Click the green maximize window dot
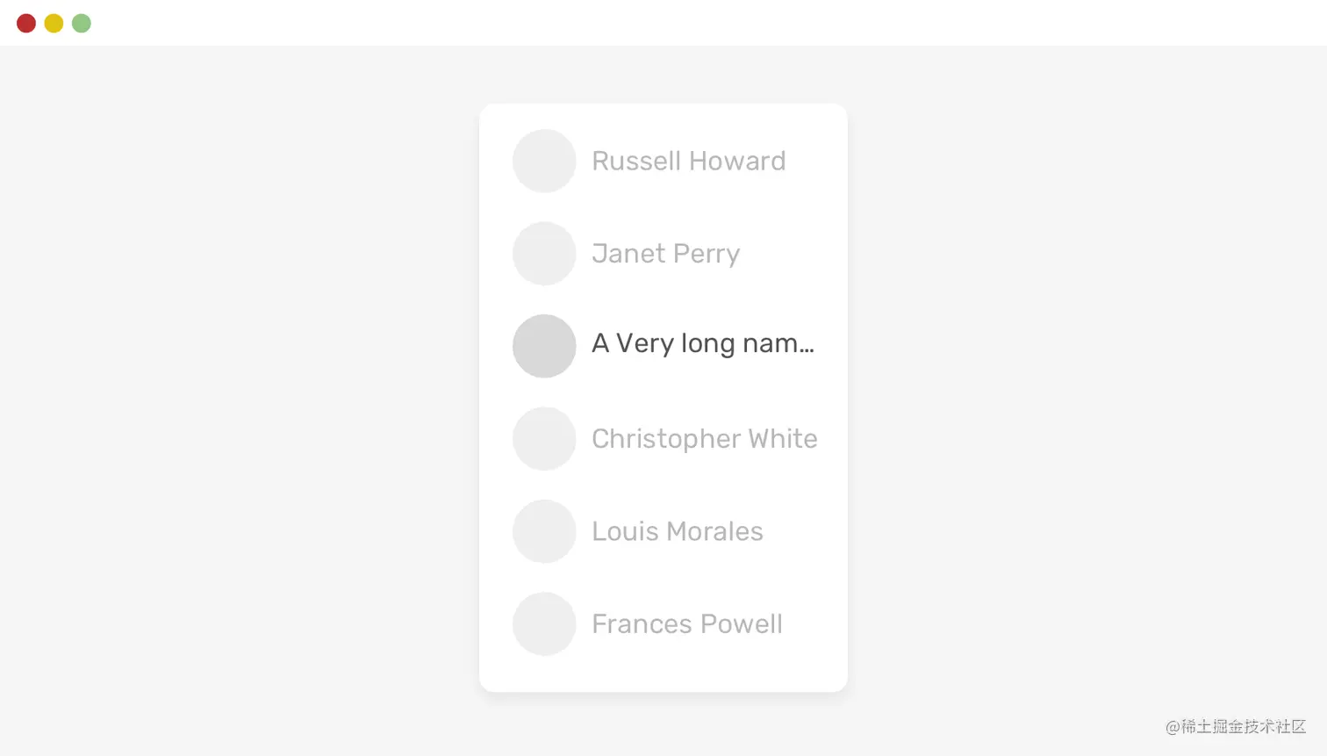This screenshot has height=756, width=1327. (x=82, y=23)
